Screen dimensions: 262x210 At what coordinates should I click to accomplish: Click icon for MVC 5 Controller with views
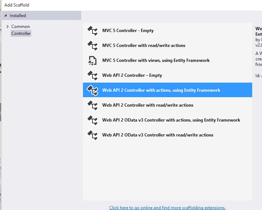[x=92, y=60]
